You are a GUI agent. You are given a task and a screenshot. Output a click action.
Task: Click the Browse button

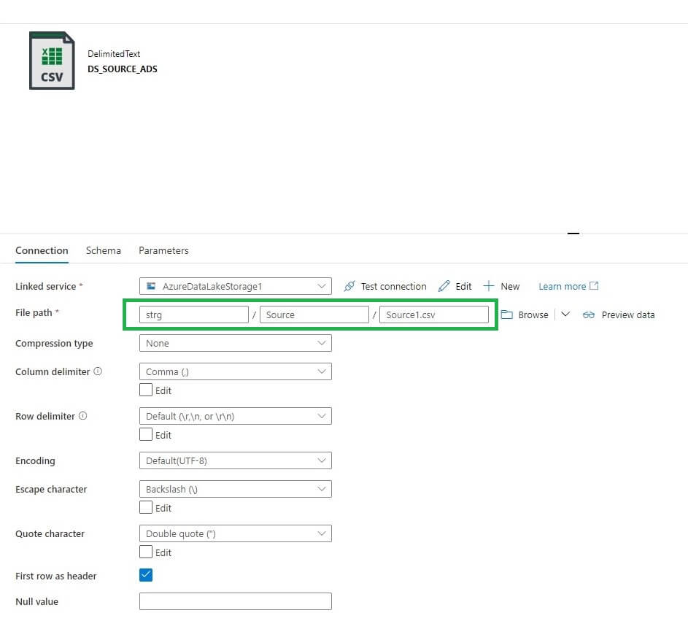[x=525, y=315]
